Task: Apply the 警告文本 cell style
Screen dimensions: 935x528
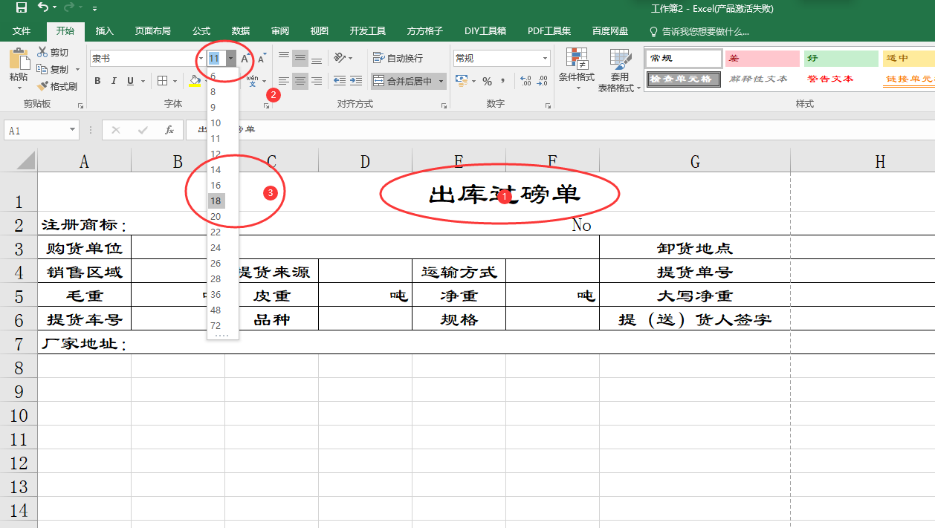Action: tap(841, 79)
